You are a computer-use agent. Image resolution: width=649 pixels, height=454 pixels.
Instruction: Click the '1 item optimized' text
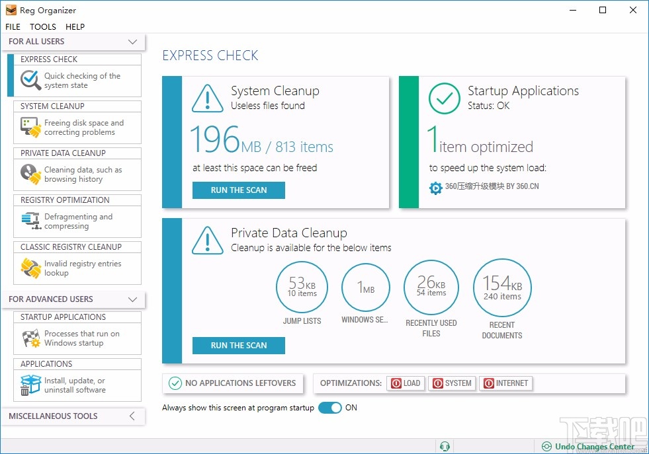480,139
